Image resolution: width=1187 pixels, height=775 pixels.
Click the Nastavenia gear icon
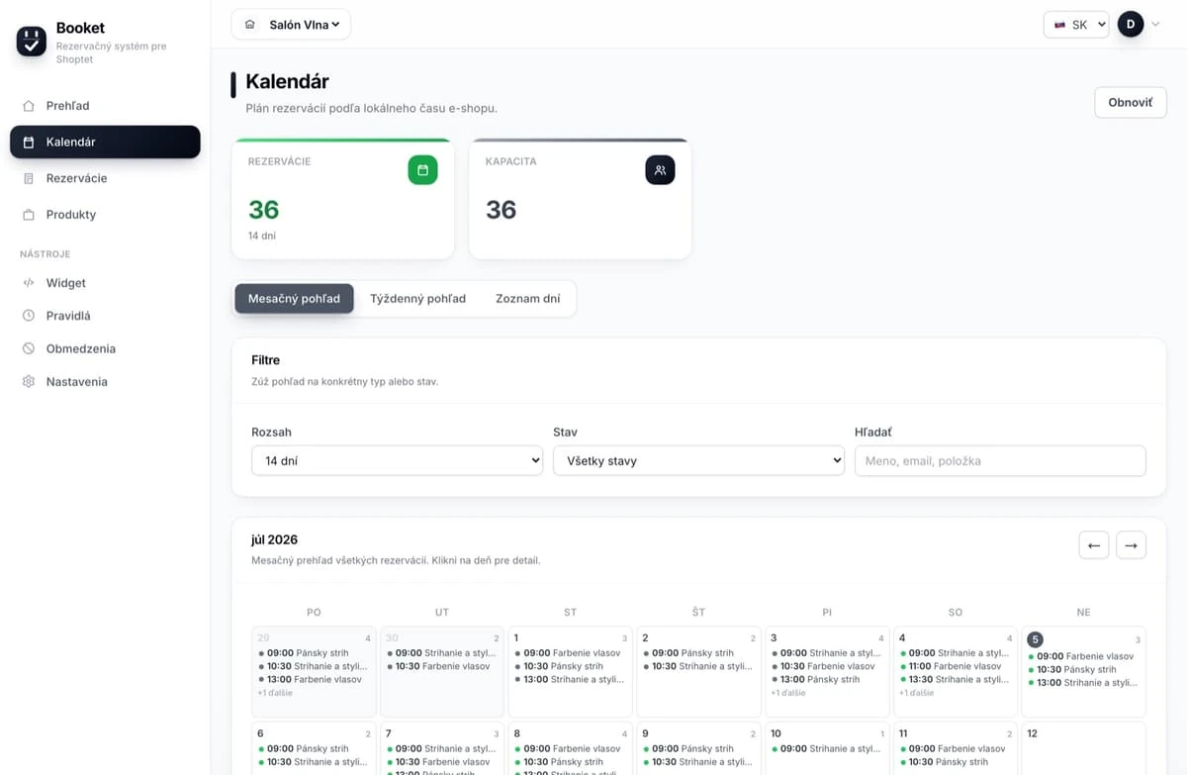pyautogui.click(x=29, y=381)
